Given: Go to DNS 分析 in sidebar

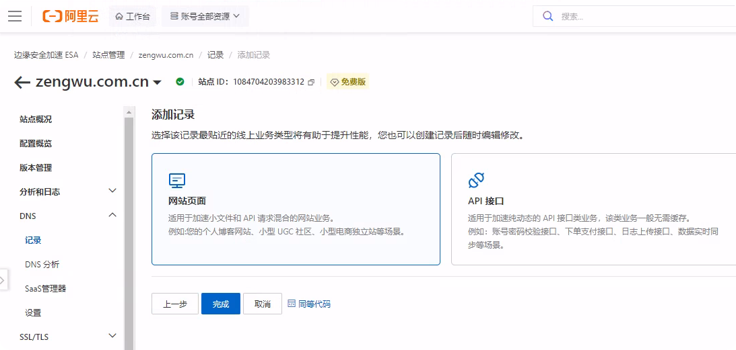Looking at the screenshot, I should point(42,265).
